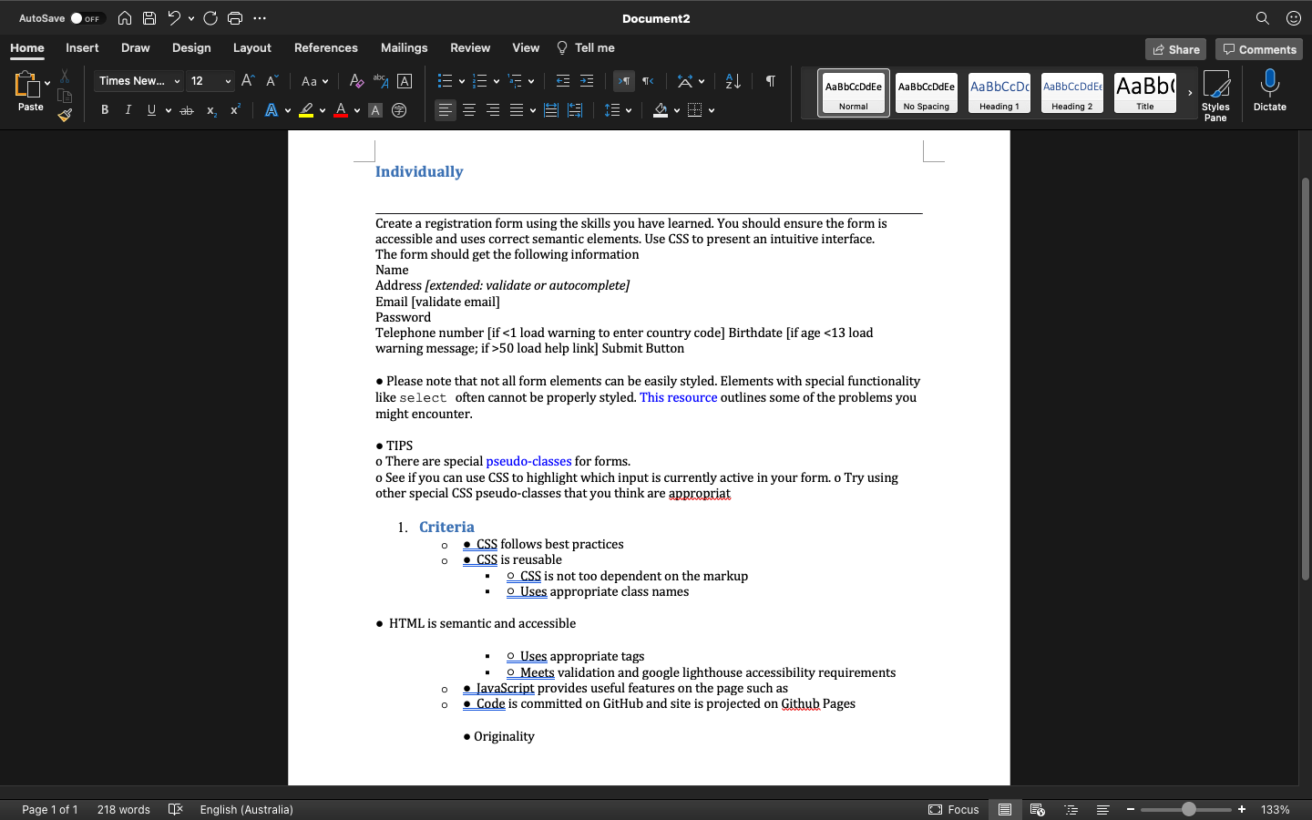This screenshot has width=1312, height=820.
Task: Align paragraph text to the right
Action: (x=493, y=110)
